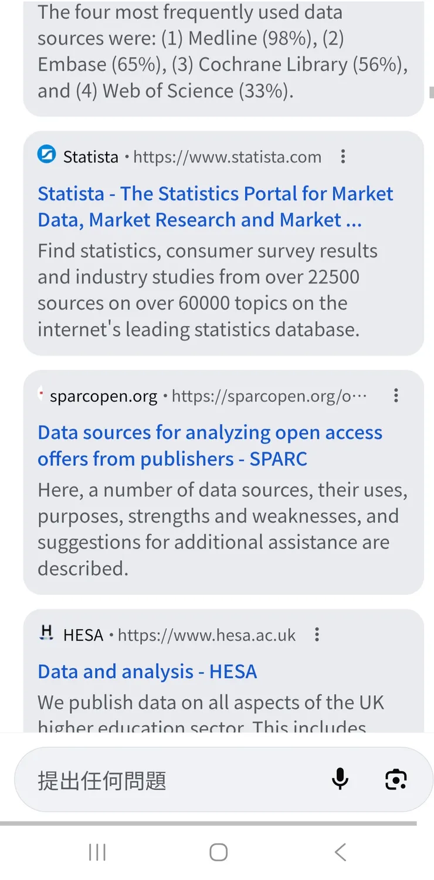The width and height of the screenshot is (434, 880).
Task: Open more options for HESA result
Action: tap(317, 635)
